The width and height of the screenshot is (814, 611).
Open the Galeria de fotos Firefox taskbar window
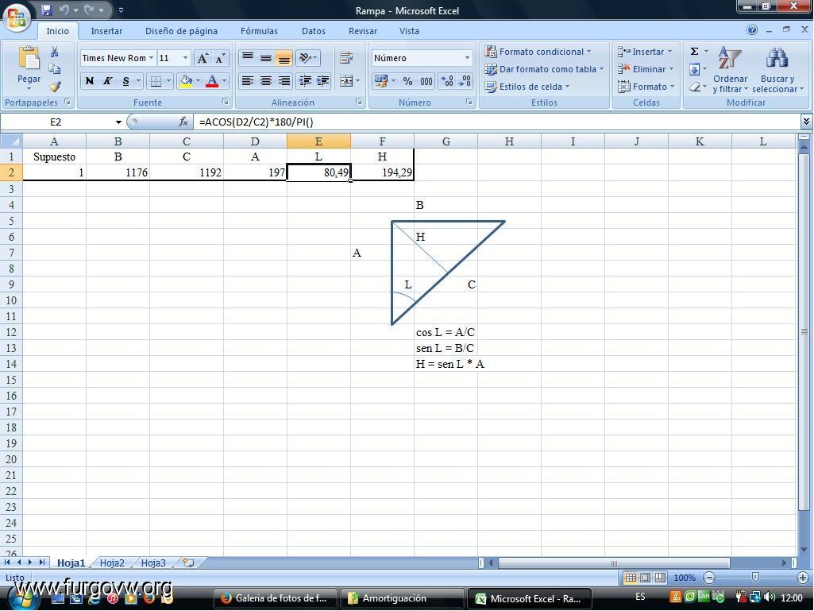click(275, 598)
